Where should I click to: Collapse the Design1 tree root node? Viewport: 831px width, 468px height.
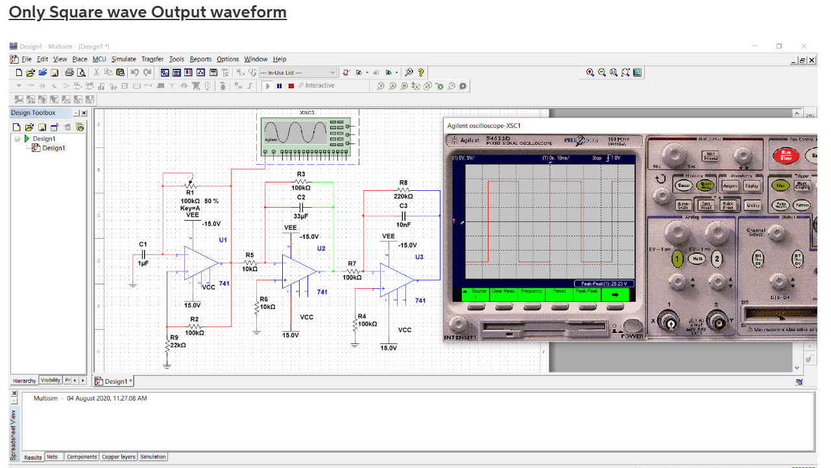point(18,139)
